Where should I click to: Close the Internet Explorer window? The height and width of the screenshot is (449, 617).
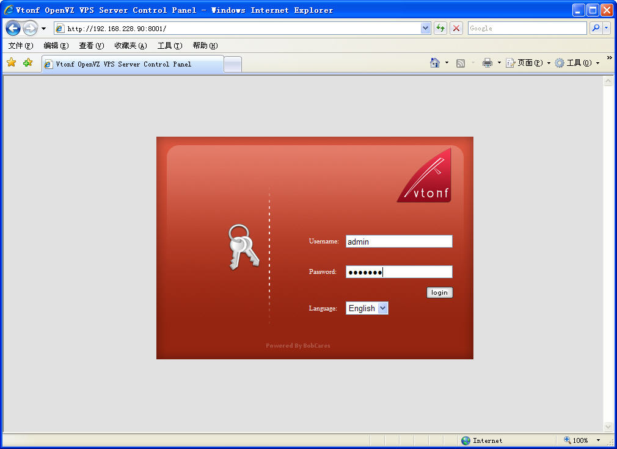[607, 10]
